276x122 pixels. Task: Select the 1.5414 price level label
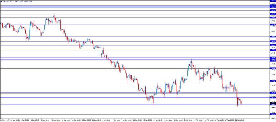pyautogui.click(x=272, y=1)
